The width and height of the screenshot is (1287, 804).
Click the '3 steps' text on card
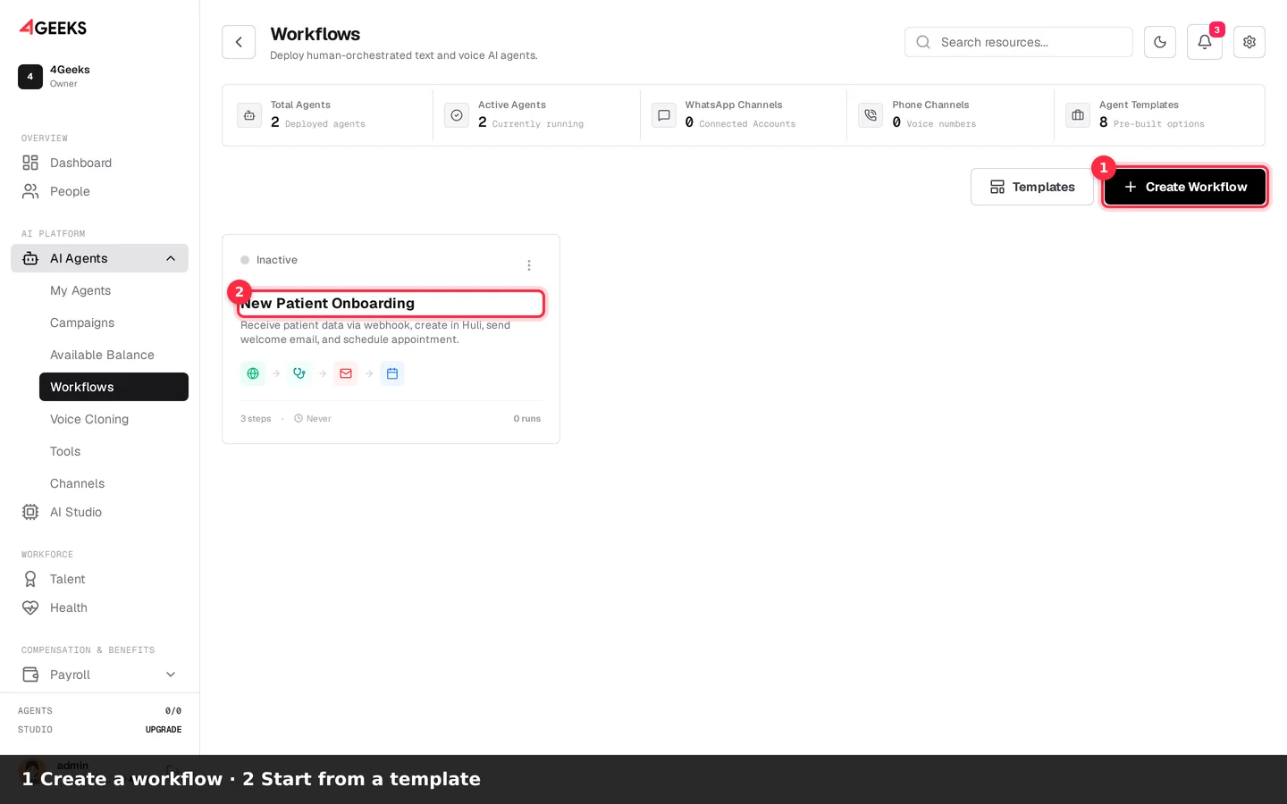click(256, 419)
